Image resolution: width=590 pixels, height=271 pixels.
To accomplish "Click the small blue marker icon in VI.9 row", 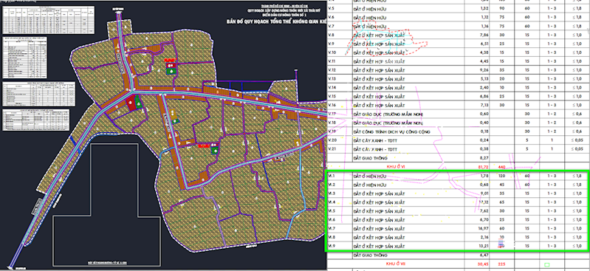I will [501, 244].
